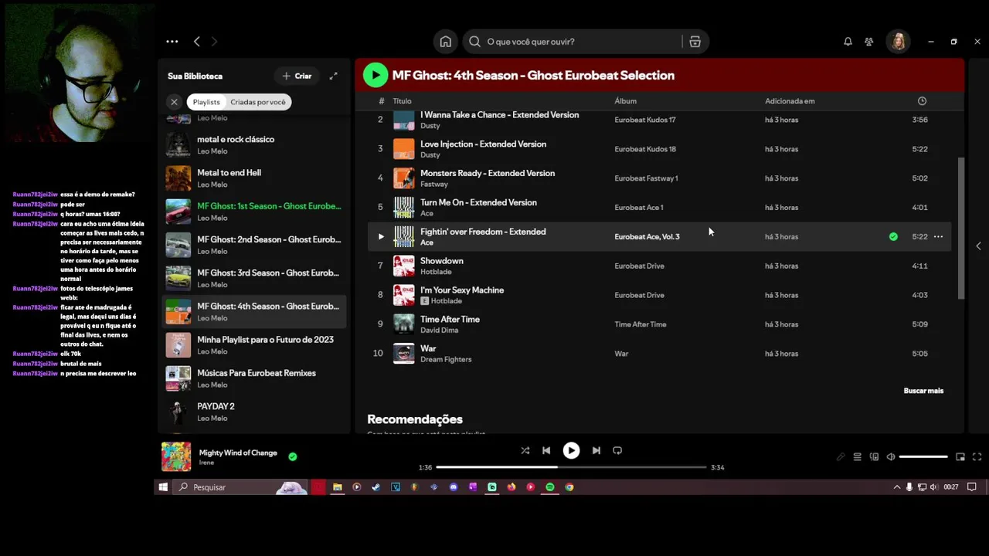Open 'metal e rock clássico' playlist
989x556 pixels.
(253, 145)
